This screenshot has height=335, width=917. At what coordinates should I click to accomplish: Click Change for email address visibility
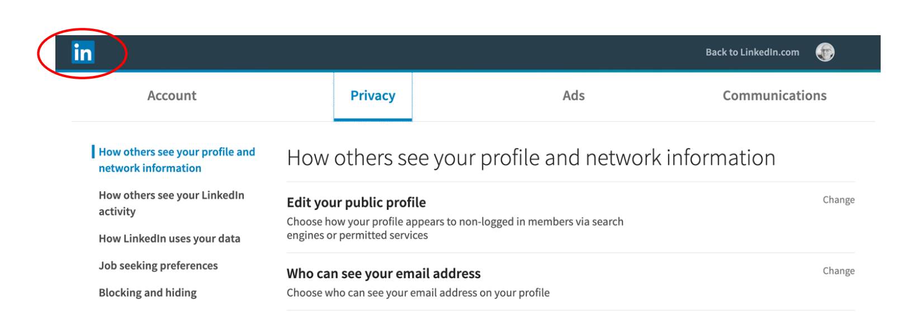pyautogui.click(x=838, y=271)
